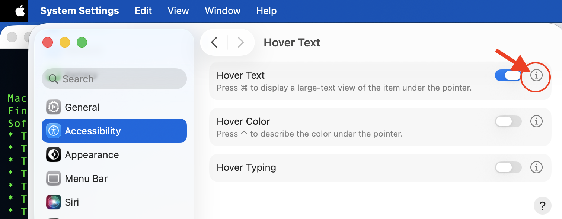562x219 pixels.
Task: Minimize System Settings with yellow button
Action: 65,42
